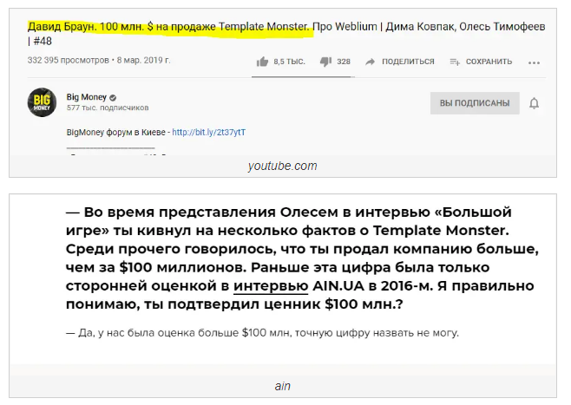Click the underlined интервью link in the article

click(270, 286)
